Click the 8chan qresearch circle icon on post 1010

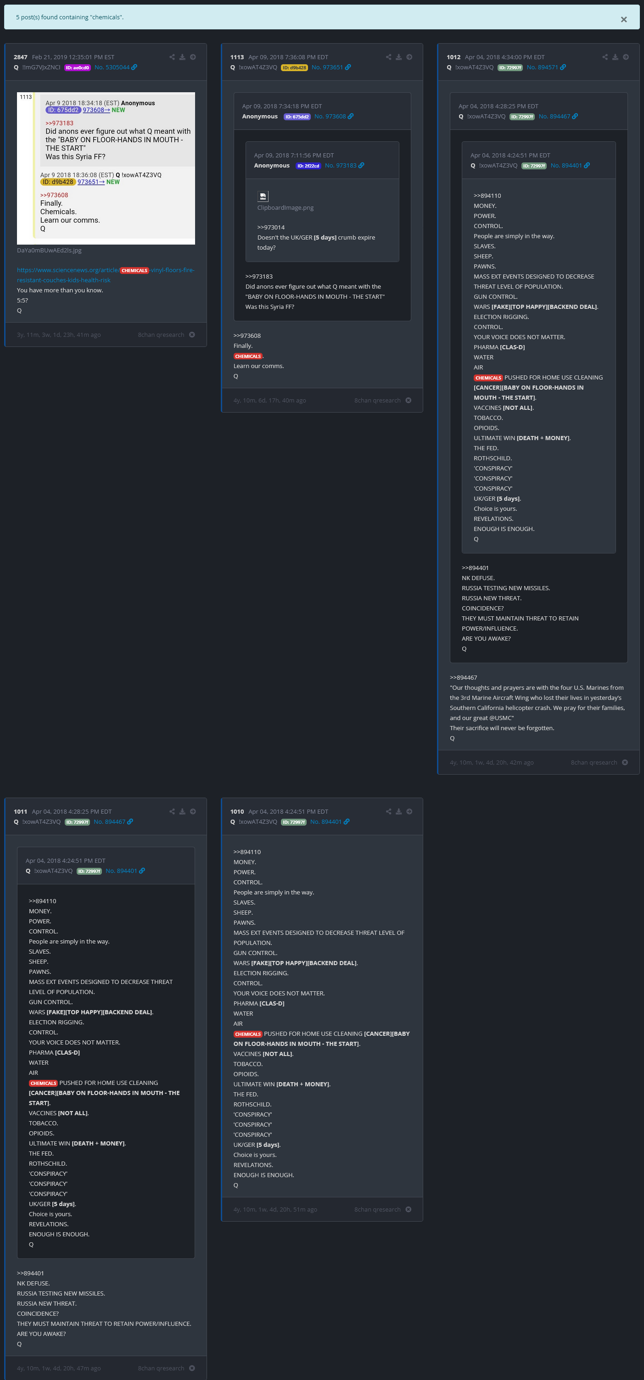click(408, 1209)
